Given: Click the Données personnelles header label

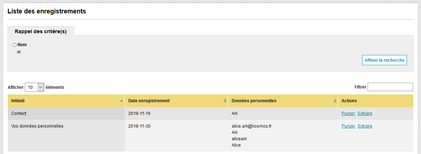Looking at the screenshot, I should pyautogui.click(x=254, y=101).
